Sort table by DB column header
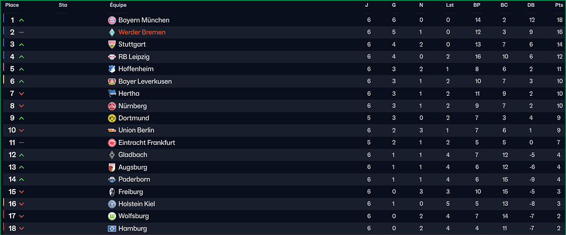Viewport: 566px width, 235px height. pos(532,6)
